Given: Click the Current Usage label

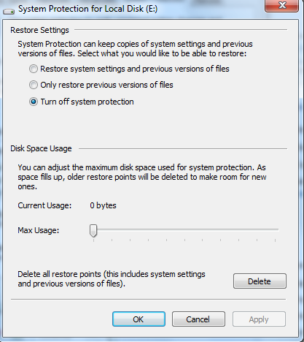Looking at the screenshot, I should [44, 205].
